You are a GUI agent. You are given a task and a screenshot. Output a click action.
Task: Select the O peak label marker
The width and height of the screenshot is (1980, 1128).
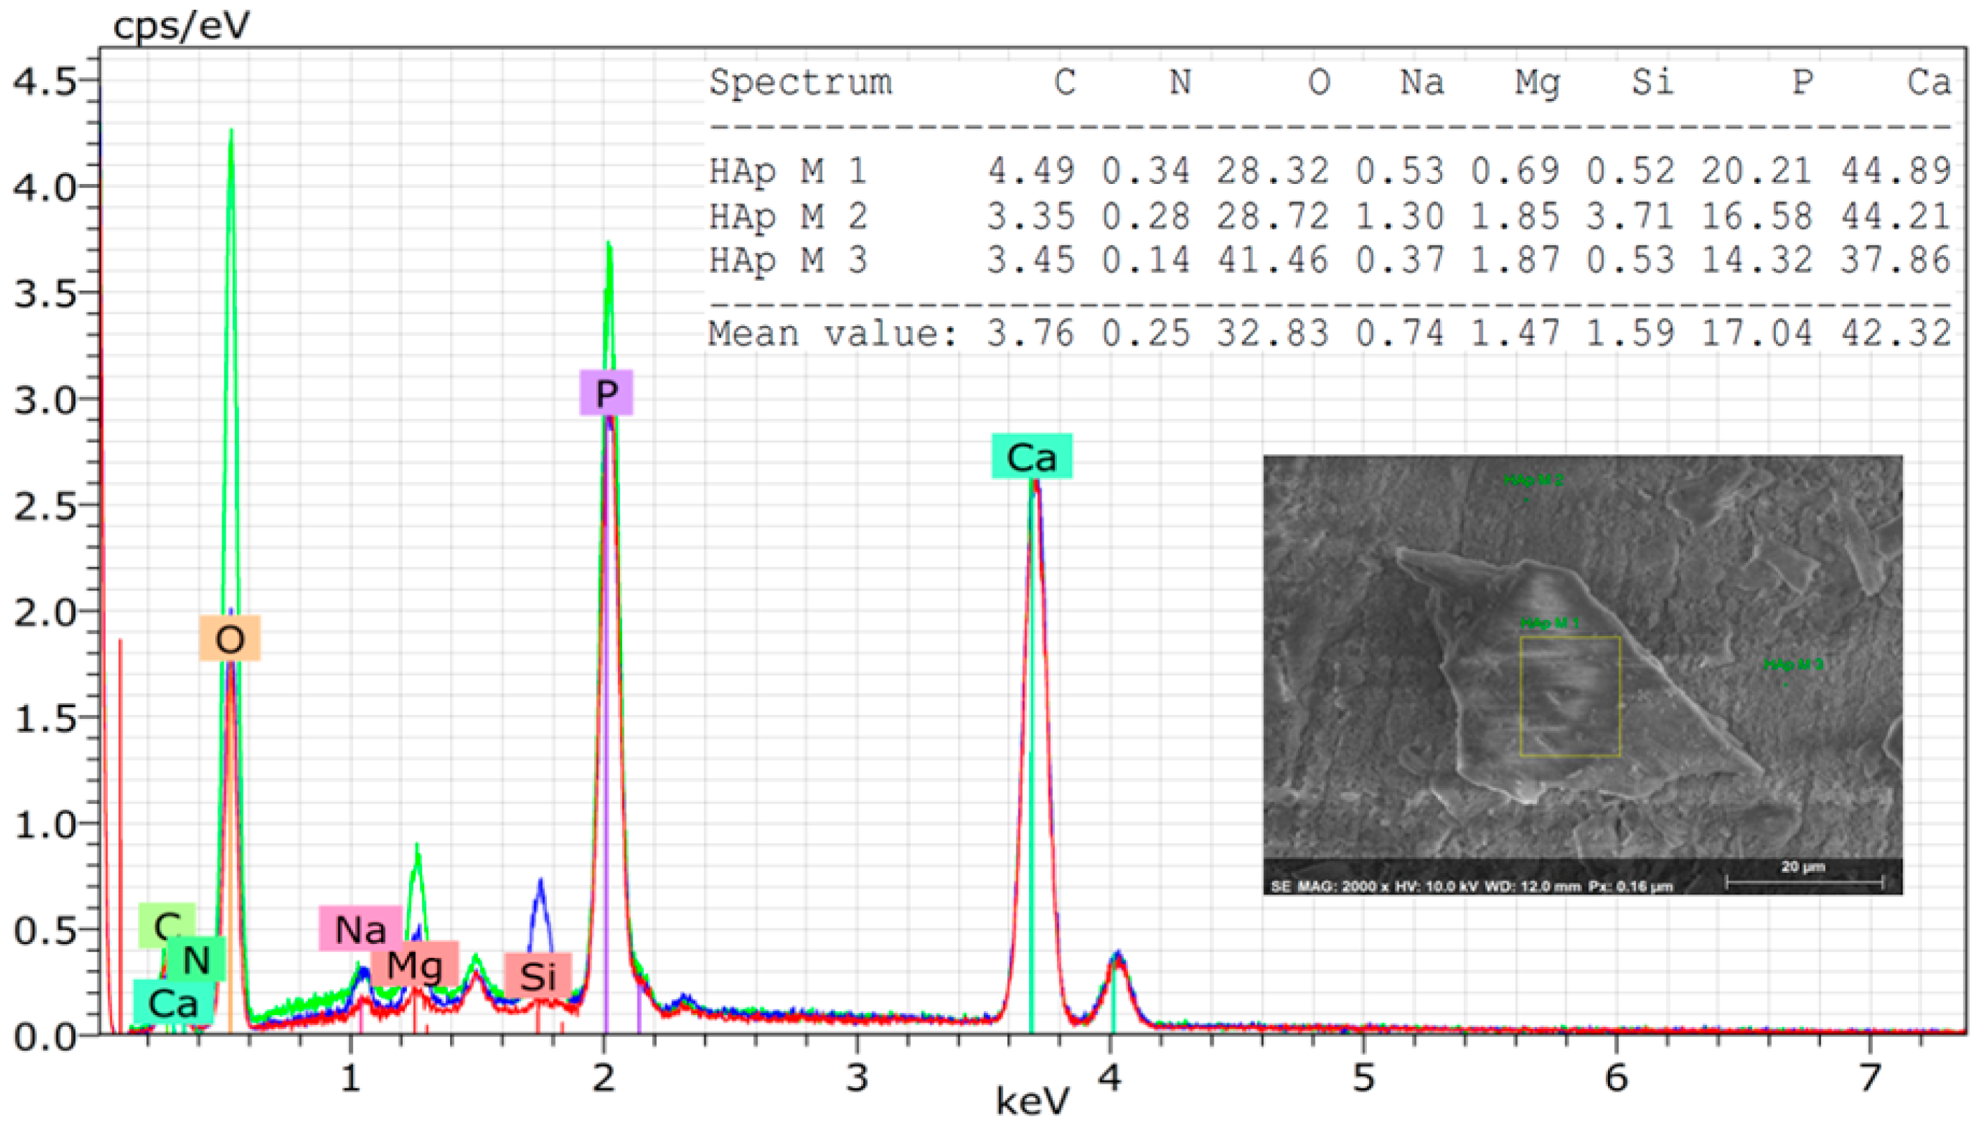coord(229,637)
